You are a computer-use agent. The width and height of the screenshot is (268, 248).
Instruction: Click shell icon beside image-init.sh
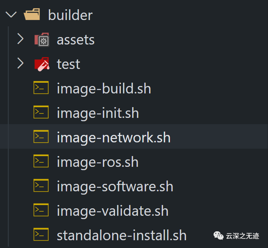[x=41, y=113]
